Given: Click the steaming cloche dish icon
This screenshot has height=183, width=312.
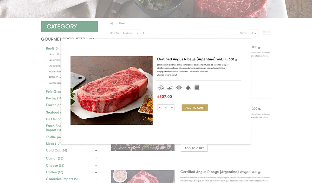Looking at the screenshot, I should 188,87.
